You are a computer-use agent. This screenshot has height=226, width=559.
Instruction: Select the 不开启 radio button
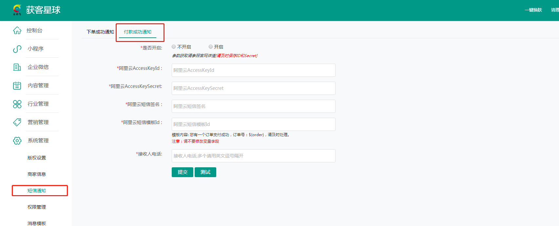tap(174, 47)
